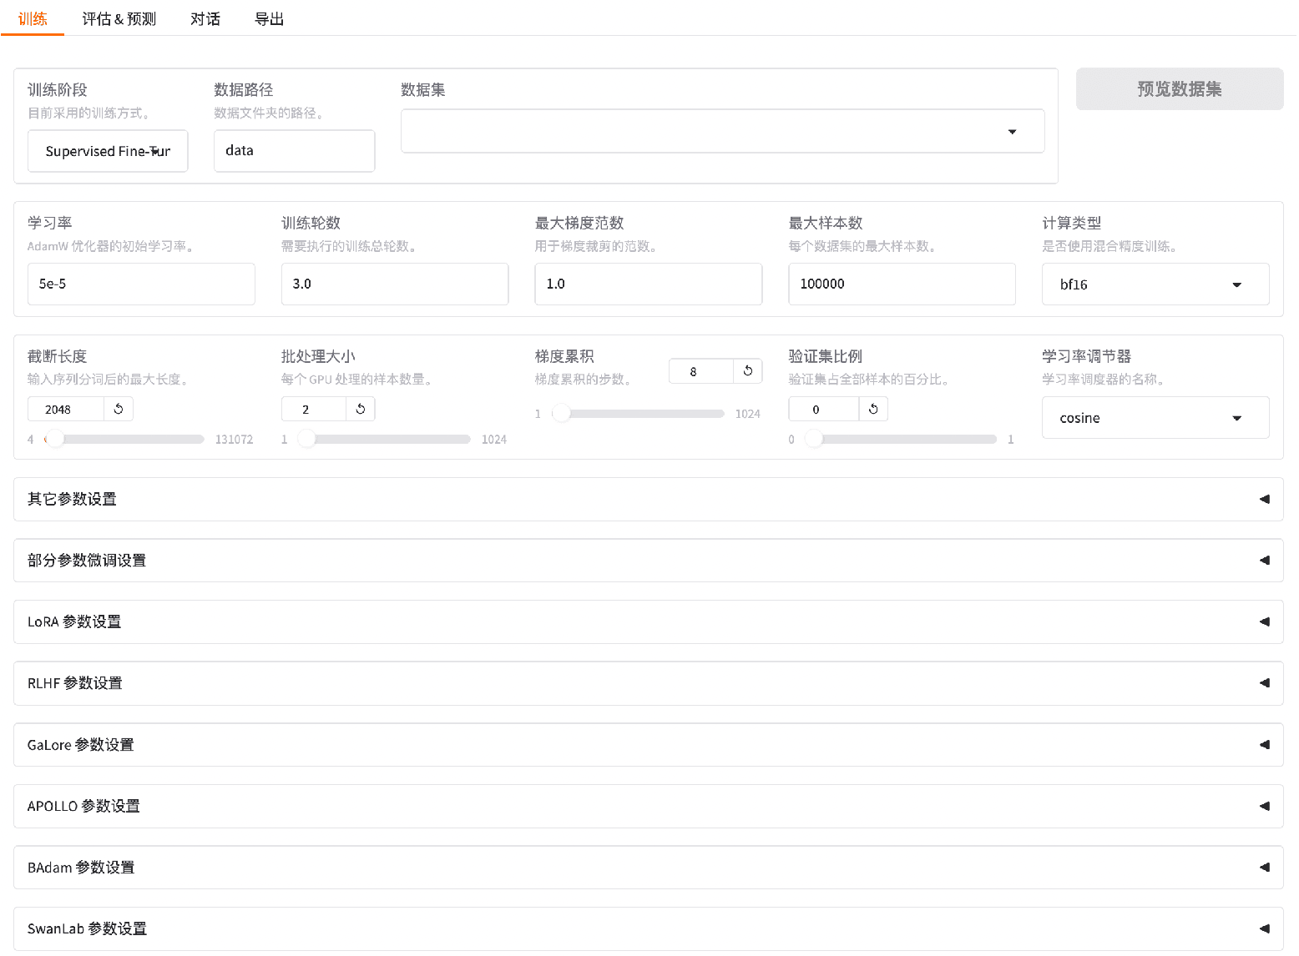Open the RLHF 参数设置 accordion

[x=648, y=683]
